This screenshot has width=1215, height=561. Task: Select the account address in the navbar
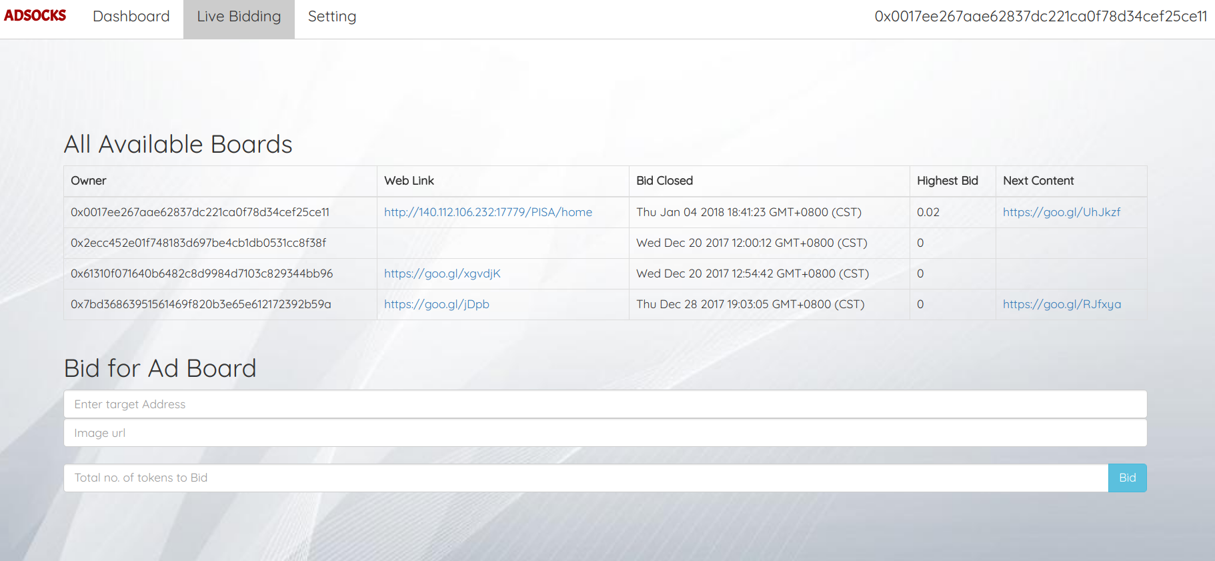(1041, 17)
